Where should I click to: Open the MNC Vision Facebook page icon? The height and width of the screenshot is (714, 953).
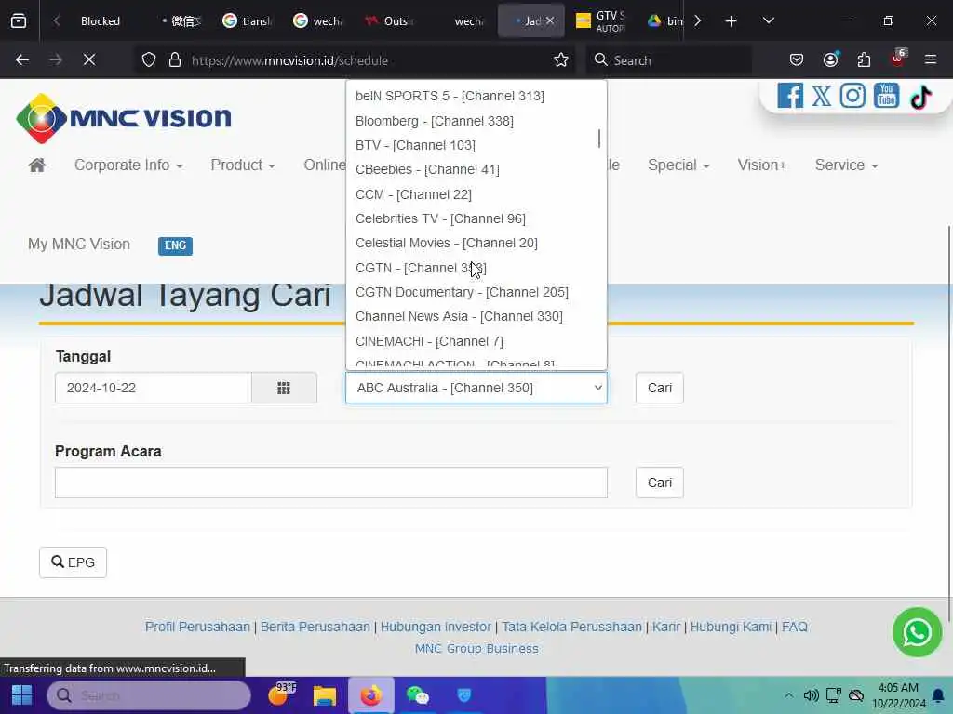point(790,96)
